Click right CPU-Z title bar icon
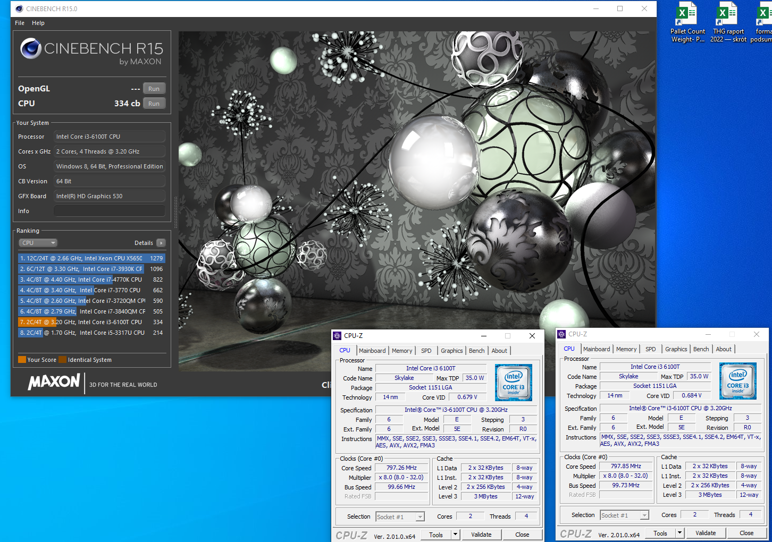This screenshot has height=542, width=772. (561, 334)
